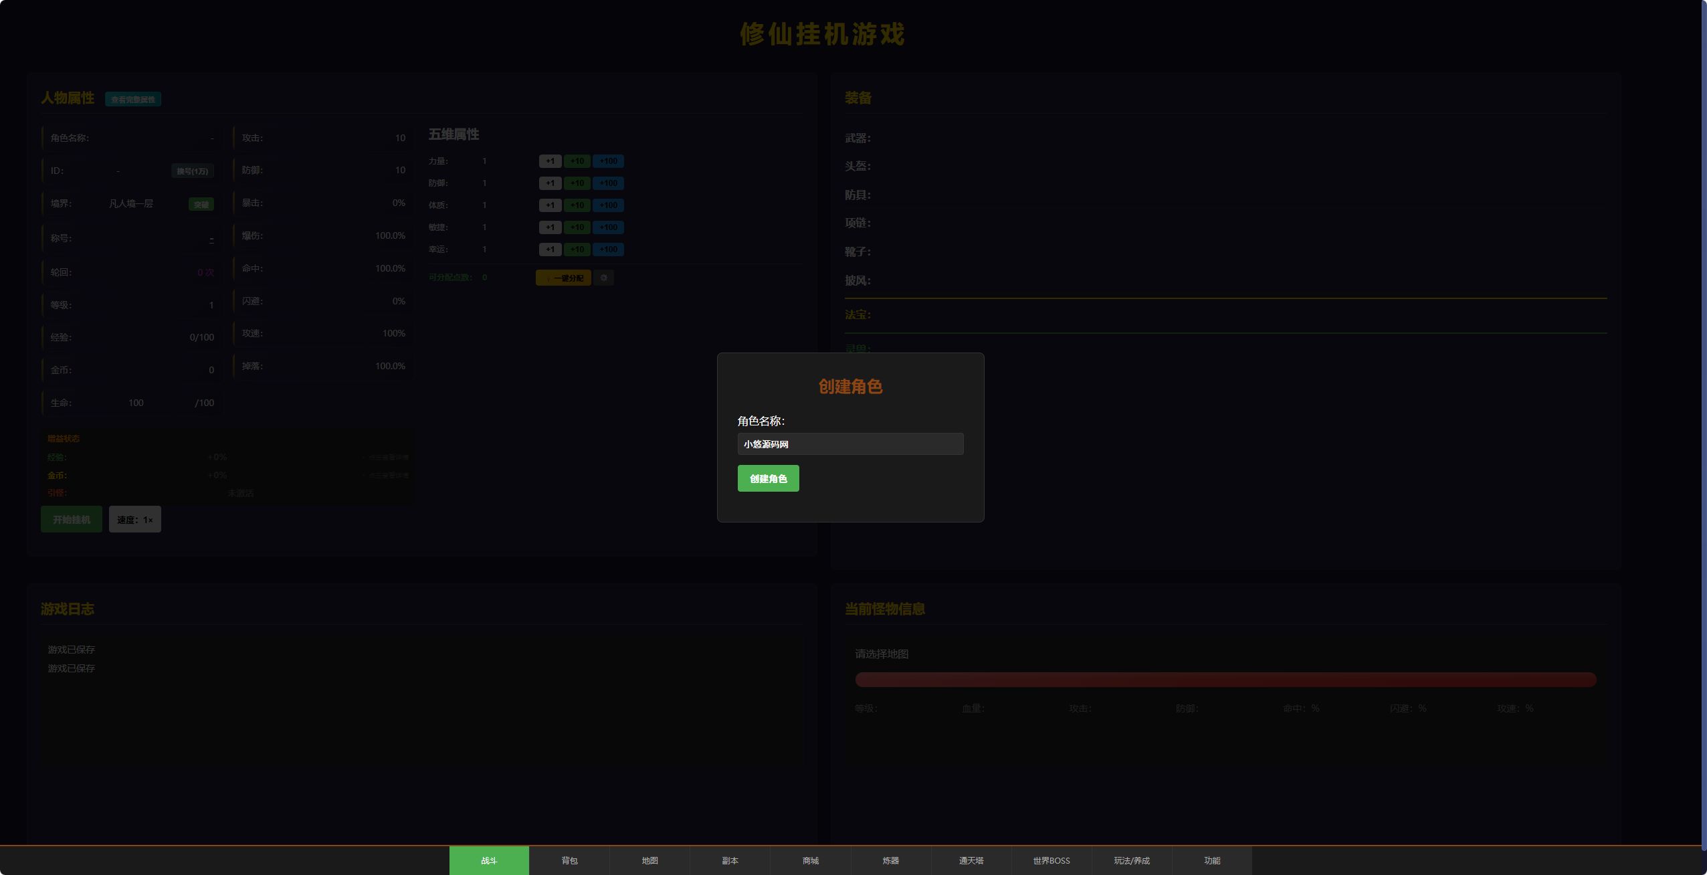This screenshot has width=1707, height=875.
Task: Open the 商城 tab
Action: coord(810,860)
